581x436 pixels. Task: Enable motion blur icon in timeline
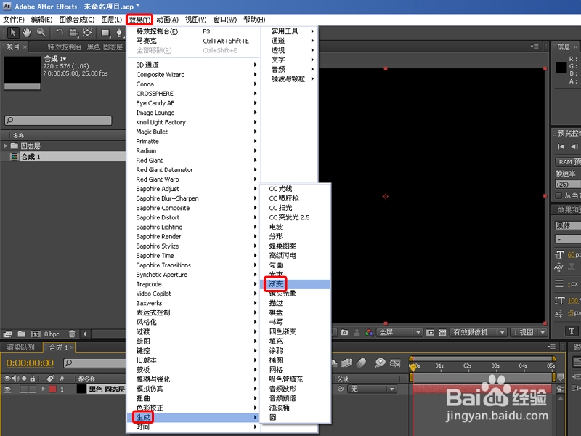point(362,363)
